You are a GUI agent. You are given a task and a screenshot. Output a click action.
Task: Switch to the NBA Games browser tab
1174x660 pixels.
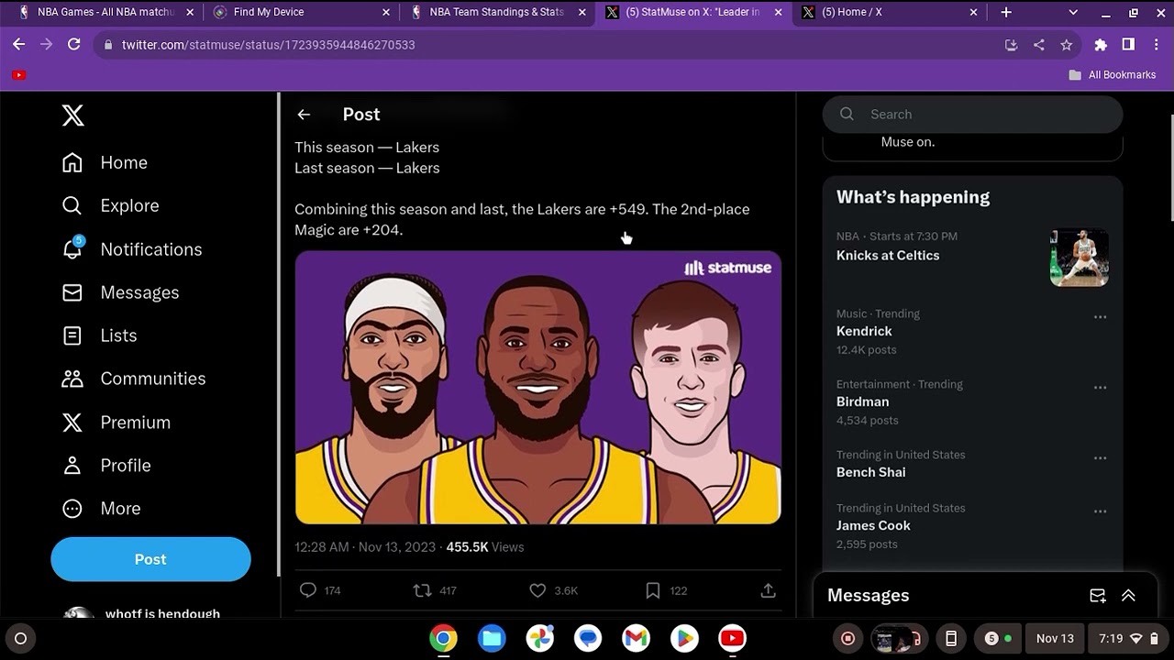105,12
